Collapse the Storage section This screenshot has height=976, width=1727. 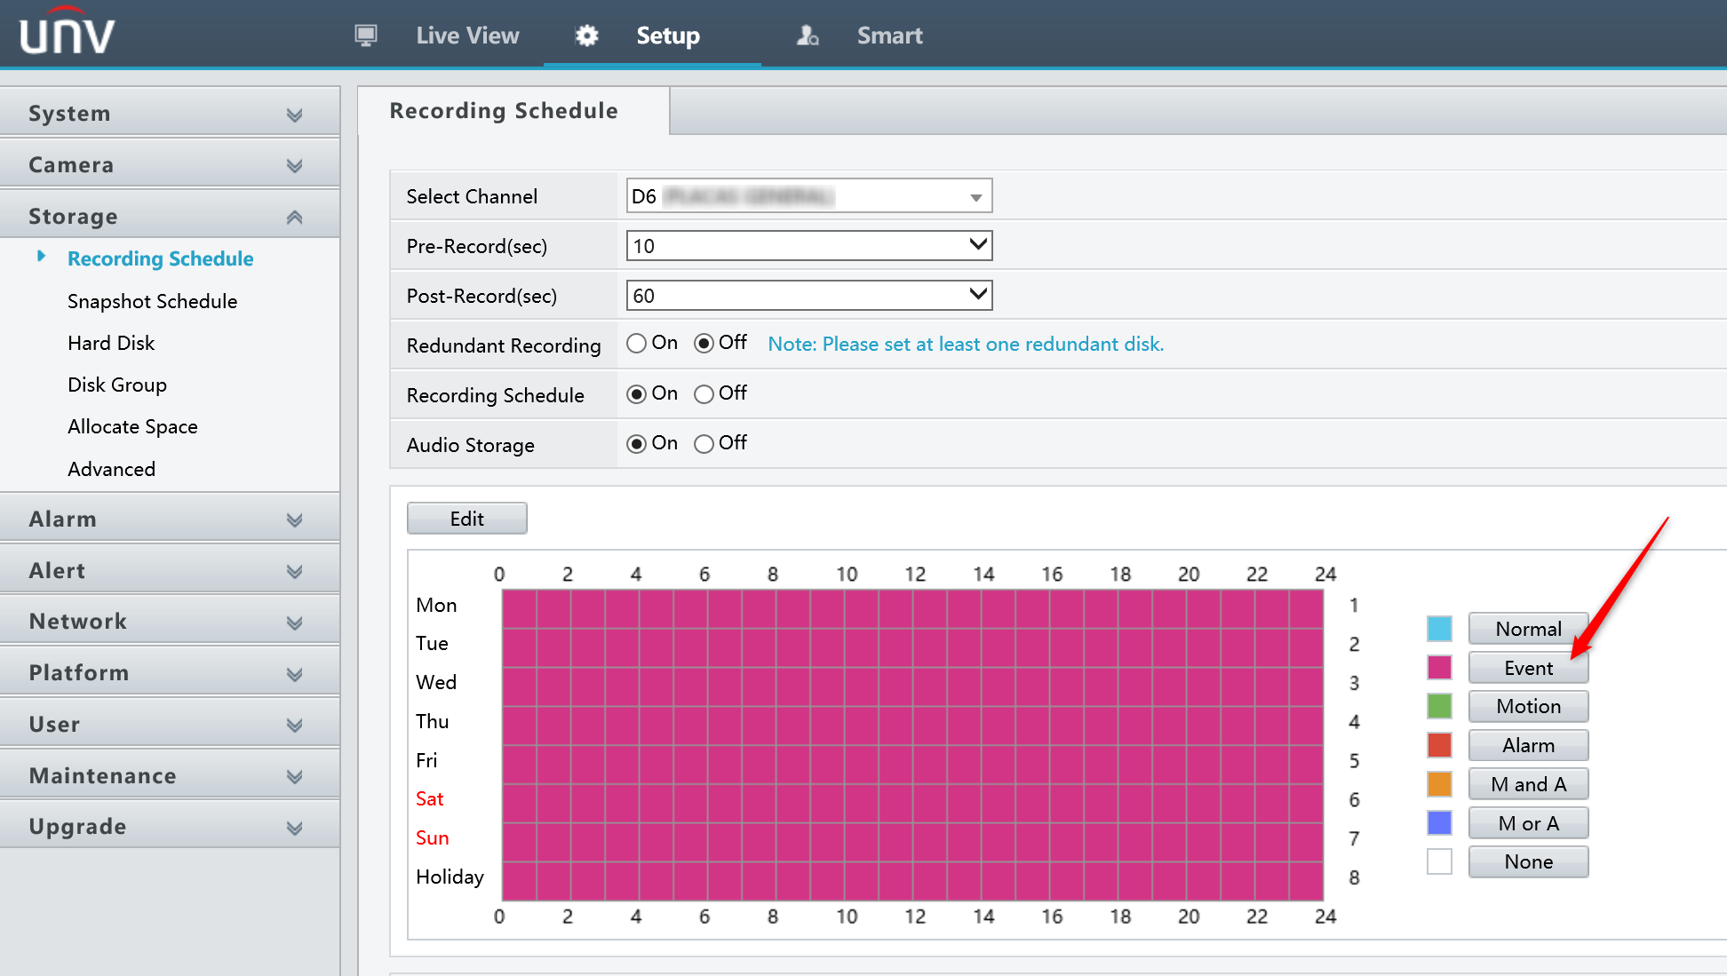[294, 215]
